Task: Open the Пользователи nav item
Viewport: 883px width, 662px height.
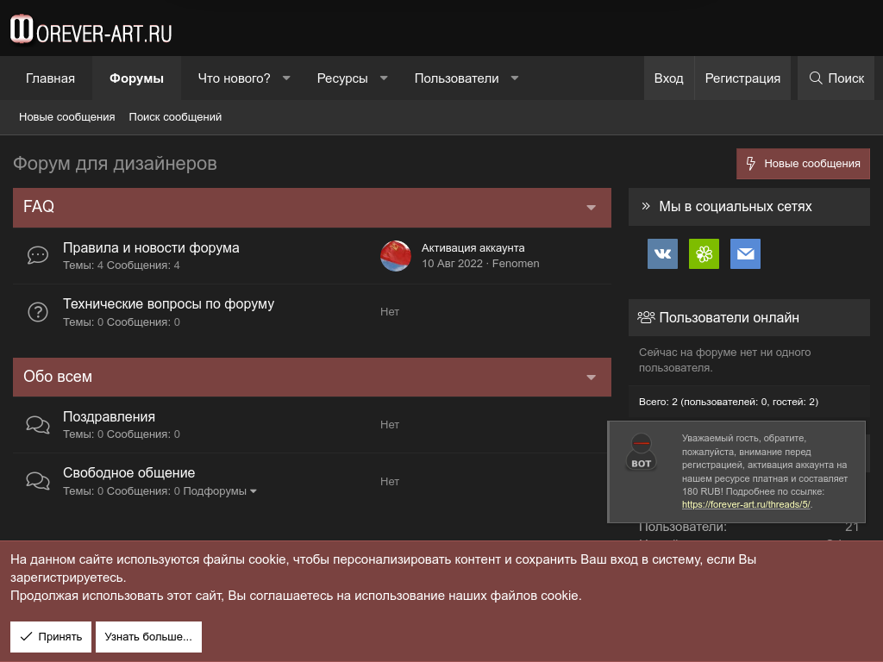Action: pos(456,78)
